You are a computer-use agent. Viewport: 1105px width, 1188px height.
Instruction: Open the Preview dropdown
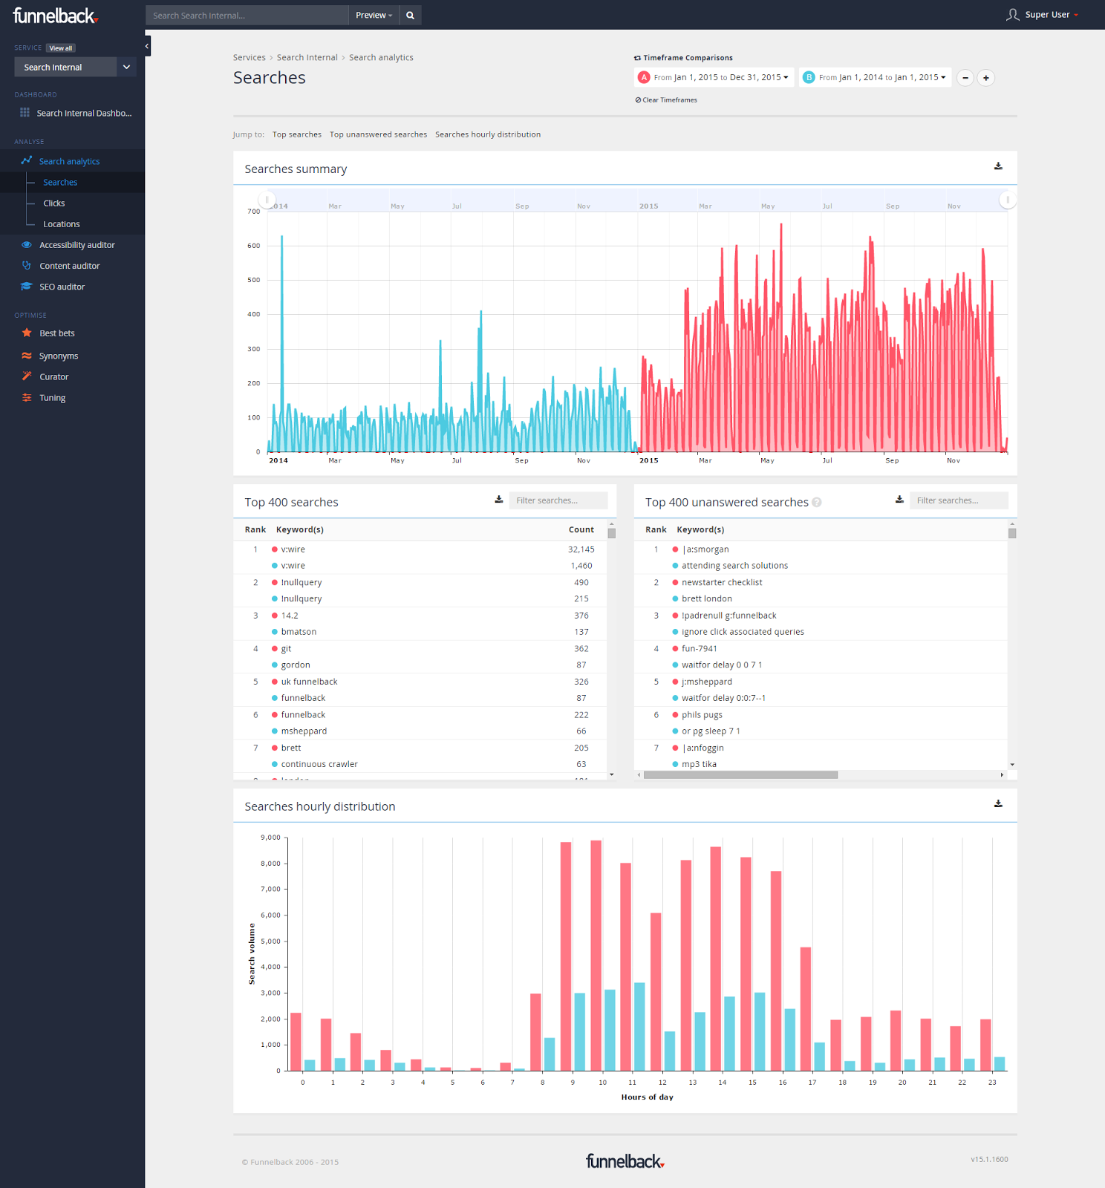coord(374,15)
